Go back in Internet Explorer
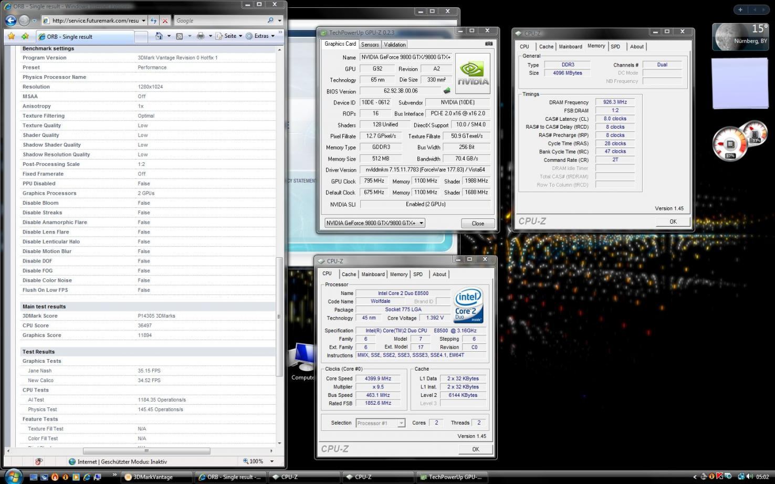The width and height of the screenshot is (775, 484). [x=10, y=20]
